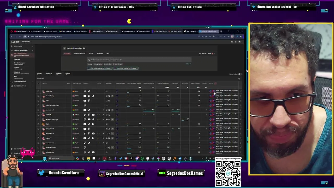Screen dimensions: 334x188
Task: Open a new browser tab
Action: click(x=221, y=31)
